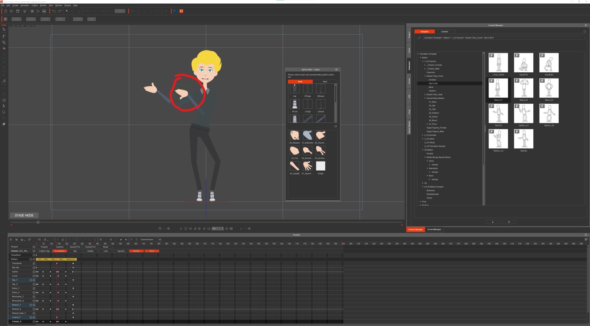590x326 pixels.
Task: Click the loop icon in playback bar
Action: pyautogui.click(x=209, y=229)
